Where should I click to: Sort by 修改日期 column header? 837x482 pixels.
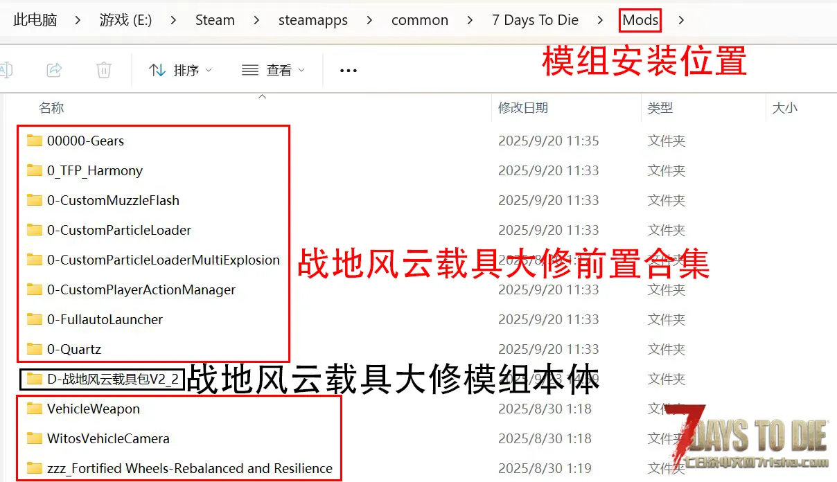tap(523, 108)
